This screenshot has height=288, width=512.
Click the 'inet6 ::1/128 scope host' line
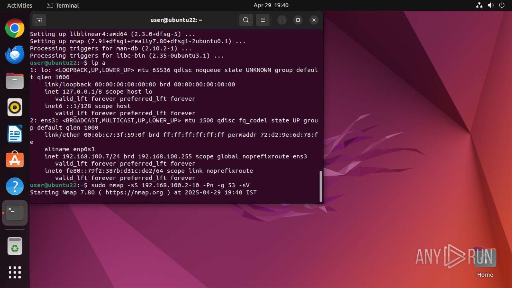88,106
